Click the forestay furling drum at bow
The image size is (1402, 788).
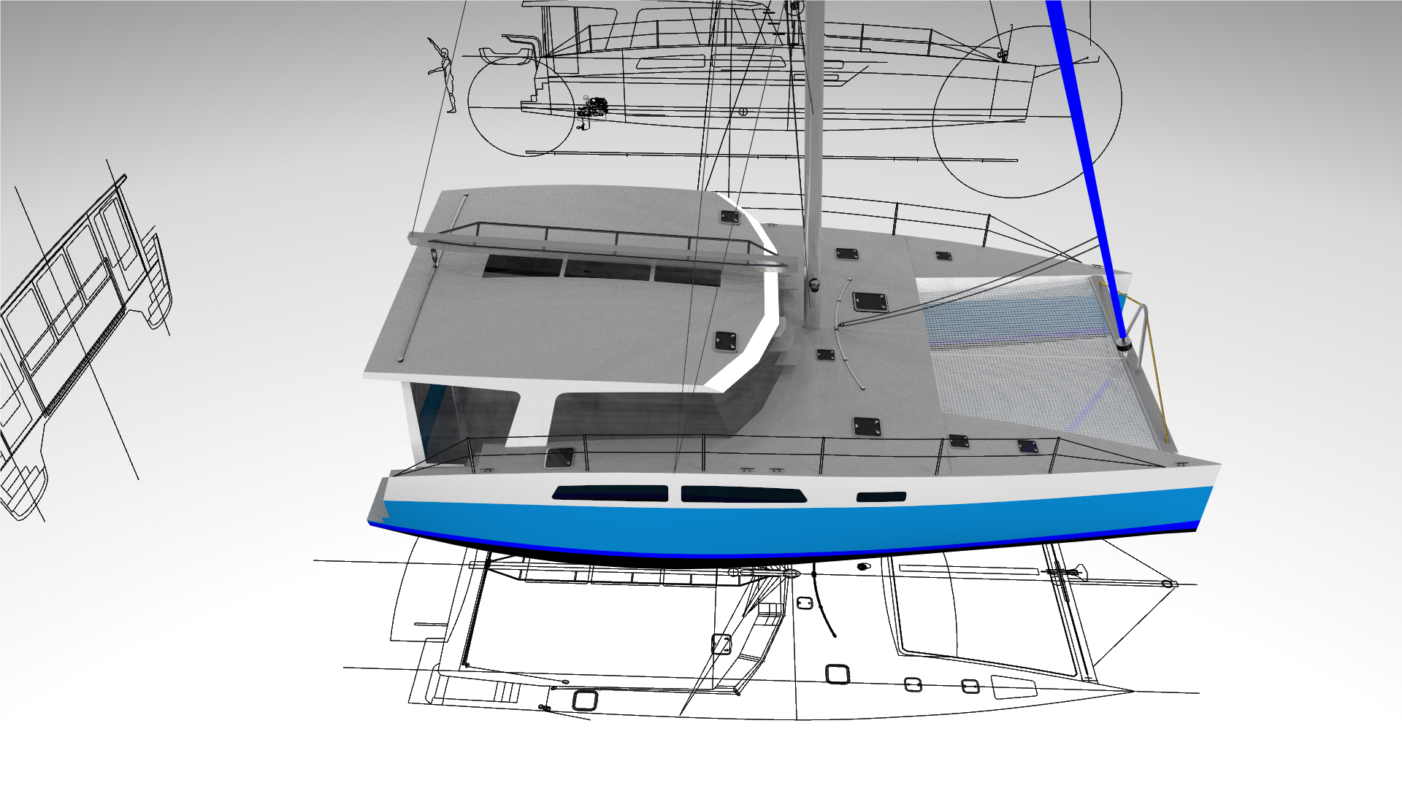point(1122,343)
